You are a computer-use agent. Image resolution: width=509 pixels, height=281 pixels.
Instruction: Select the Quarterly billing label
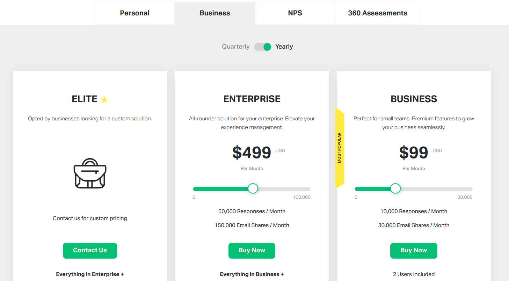tap(236, 47)
